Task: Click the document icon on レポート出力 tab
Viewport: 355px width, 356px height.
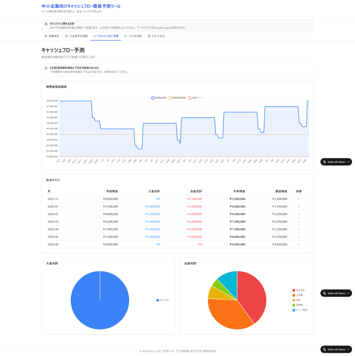Action: (149, 36)
